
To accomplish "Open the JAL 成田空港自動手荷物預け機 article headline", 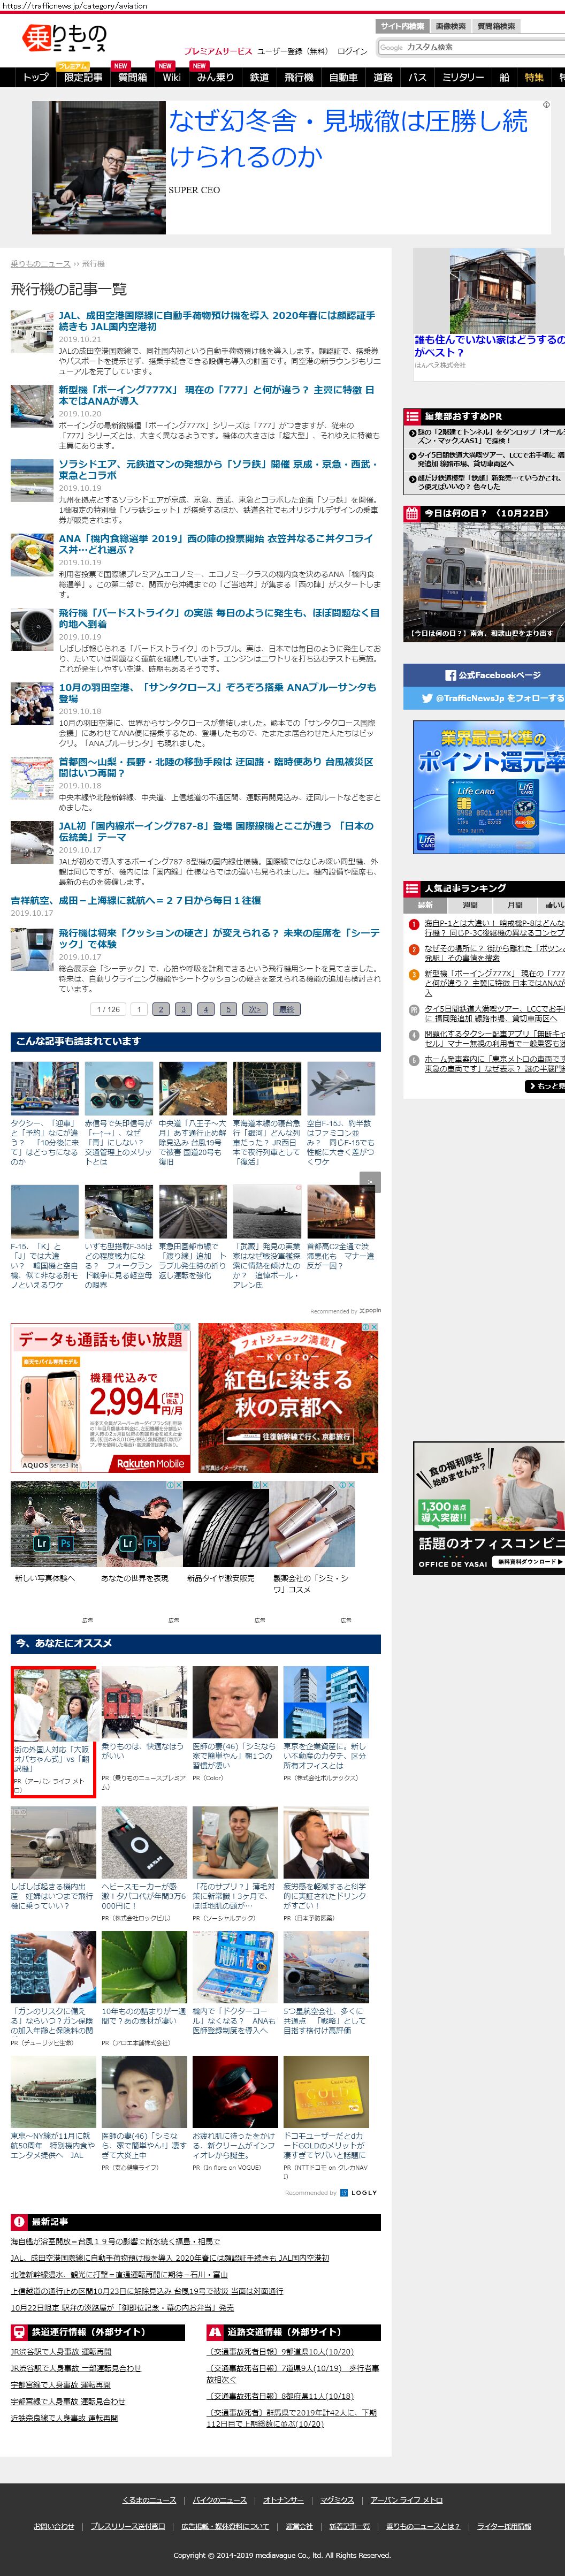I will pyautogui.click(x=217, y=320).
